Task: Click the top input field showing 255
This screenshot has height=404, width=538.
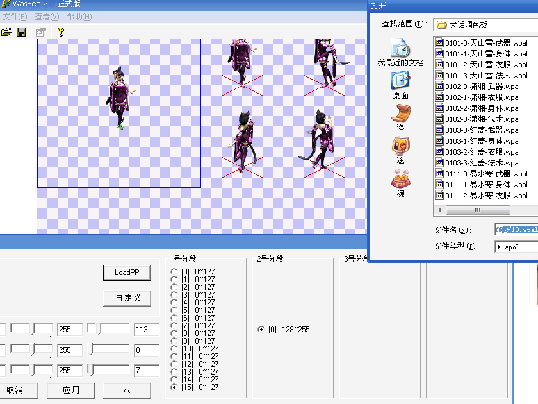Action: 70,330
